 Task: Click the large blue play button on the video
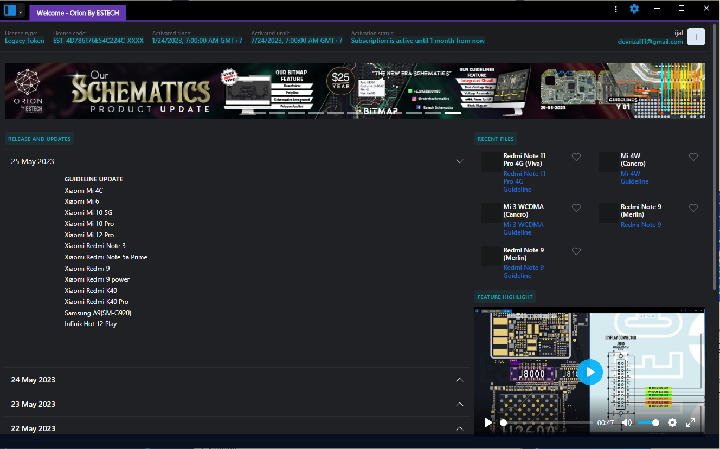pyautogui.click(x=590, y=372)
